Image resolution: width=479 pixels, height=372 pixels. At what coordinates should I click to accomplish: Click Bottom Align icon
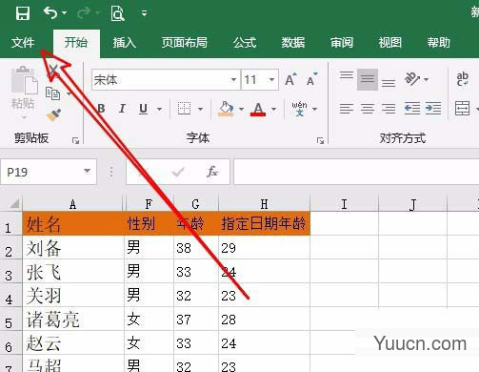point(389,83)
